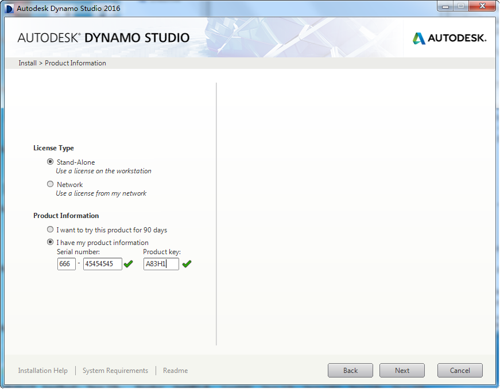
Task: Open the Readme link
Action: [x=175, y=371]
